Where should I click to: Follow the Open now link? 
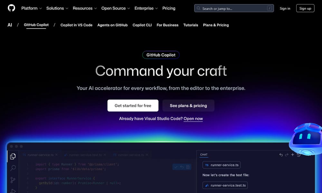tap(193, 118)
